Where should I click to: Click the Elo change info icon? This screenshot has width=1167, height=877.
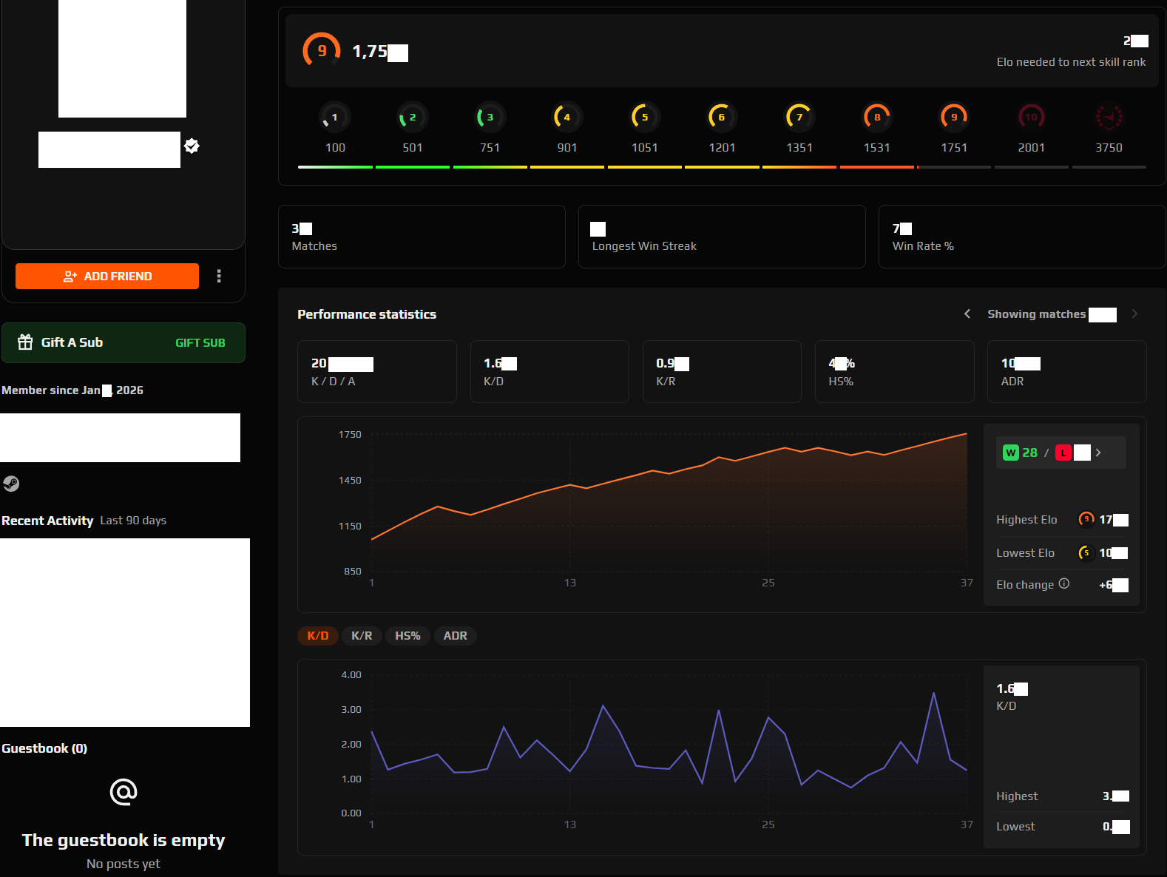click(1063, 583)
